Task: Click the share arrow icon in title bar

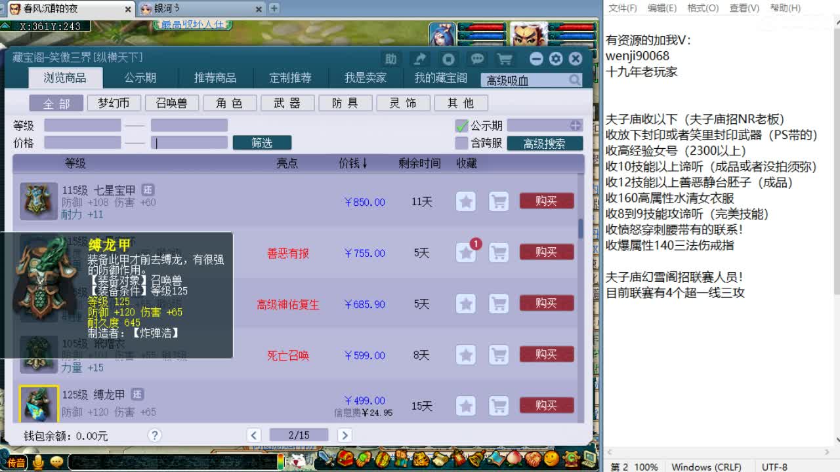Action: (x=419, y=59)
